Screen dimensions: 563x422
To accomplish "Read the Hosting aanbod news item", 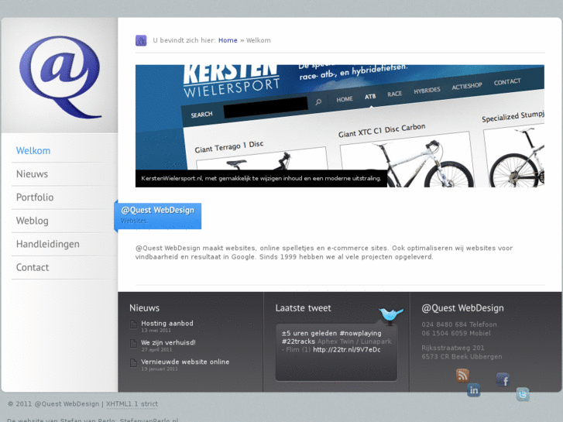I will pos(167,323).
